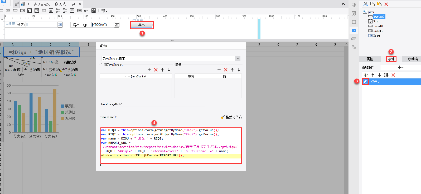Viewport: 421px width, 194px height.
Task: Add a referenced JavaScript entry
Action: (149, 70)
